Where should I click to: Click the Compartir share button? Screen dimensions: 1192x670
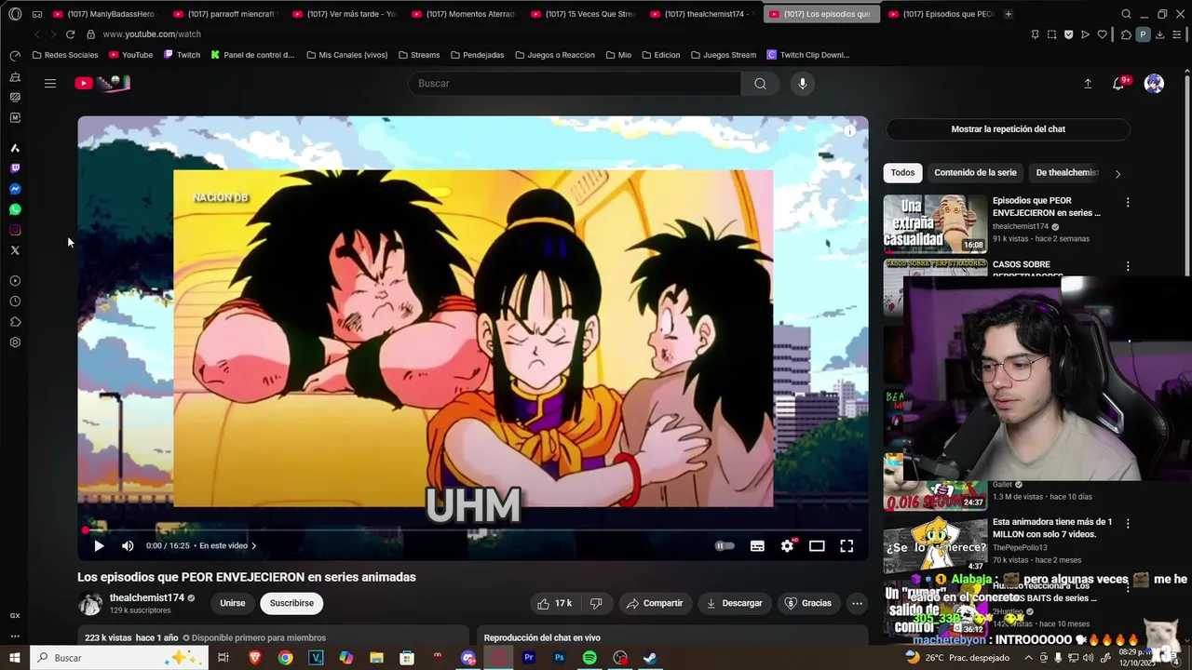point(655,603)
